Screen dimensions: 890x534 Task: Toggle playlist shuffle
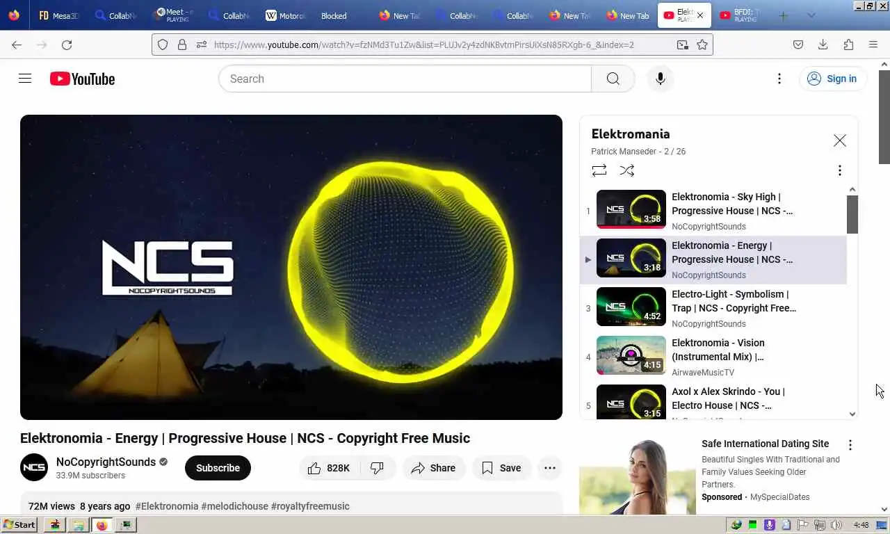click(x=627, y=170)
